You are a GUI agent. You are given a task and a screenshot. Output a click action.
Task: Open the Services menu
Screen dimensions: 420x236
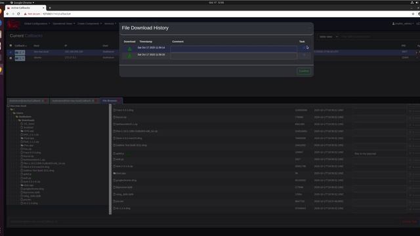pyautogui.click(x=110, y=24)
